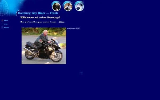The image size is (160, 100).
Task: Click the globe logo graphic
Action: [x=4, y=8]
